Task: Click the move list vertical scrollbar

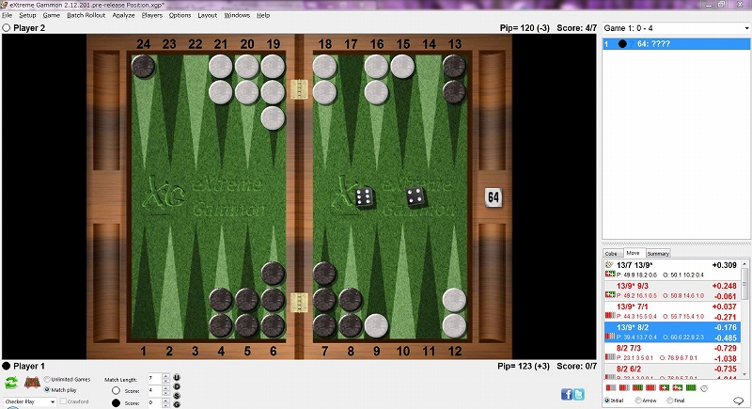Action: click(x=744, y=319)
